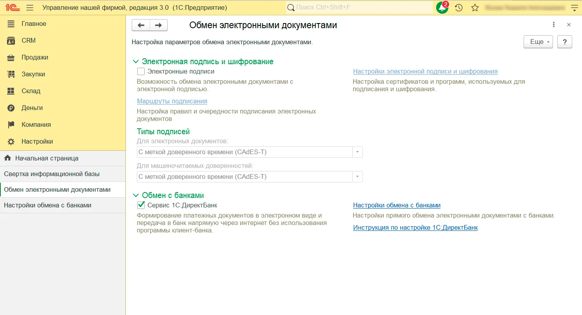Open the Продажи section
This screenshot has height=315, width=582.
click(35, 58)
